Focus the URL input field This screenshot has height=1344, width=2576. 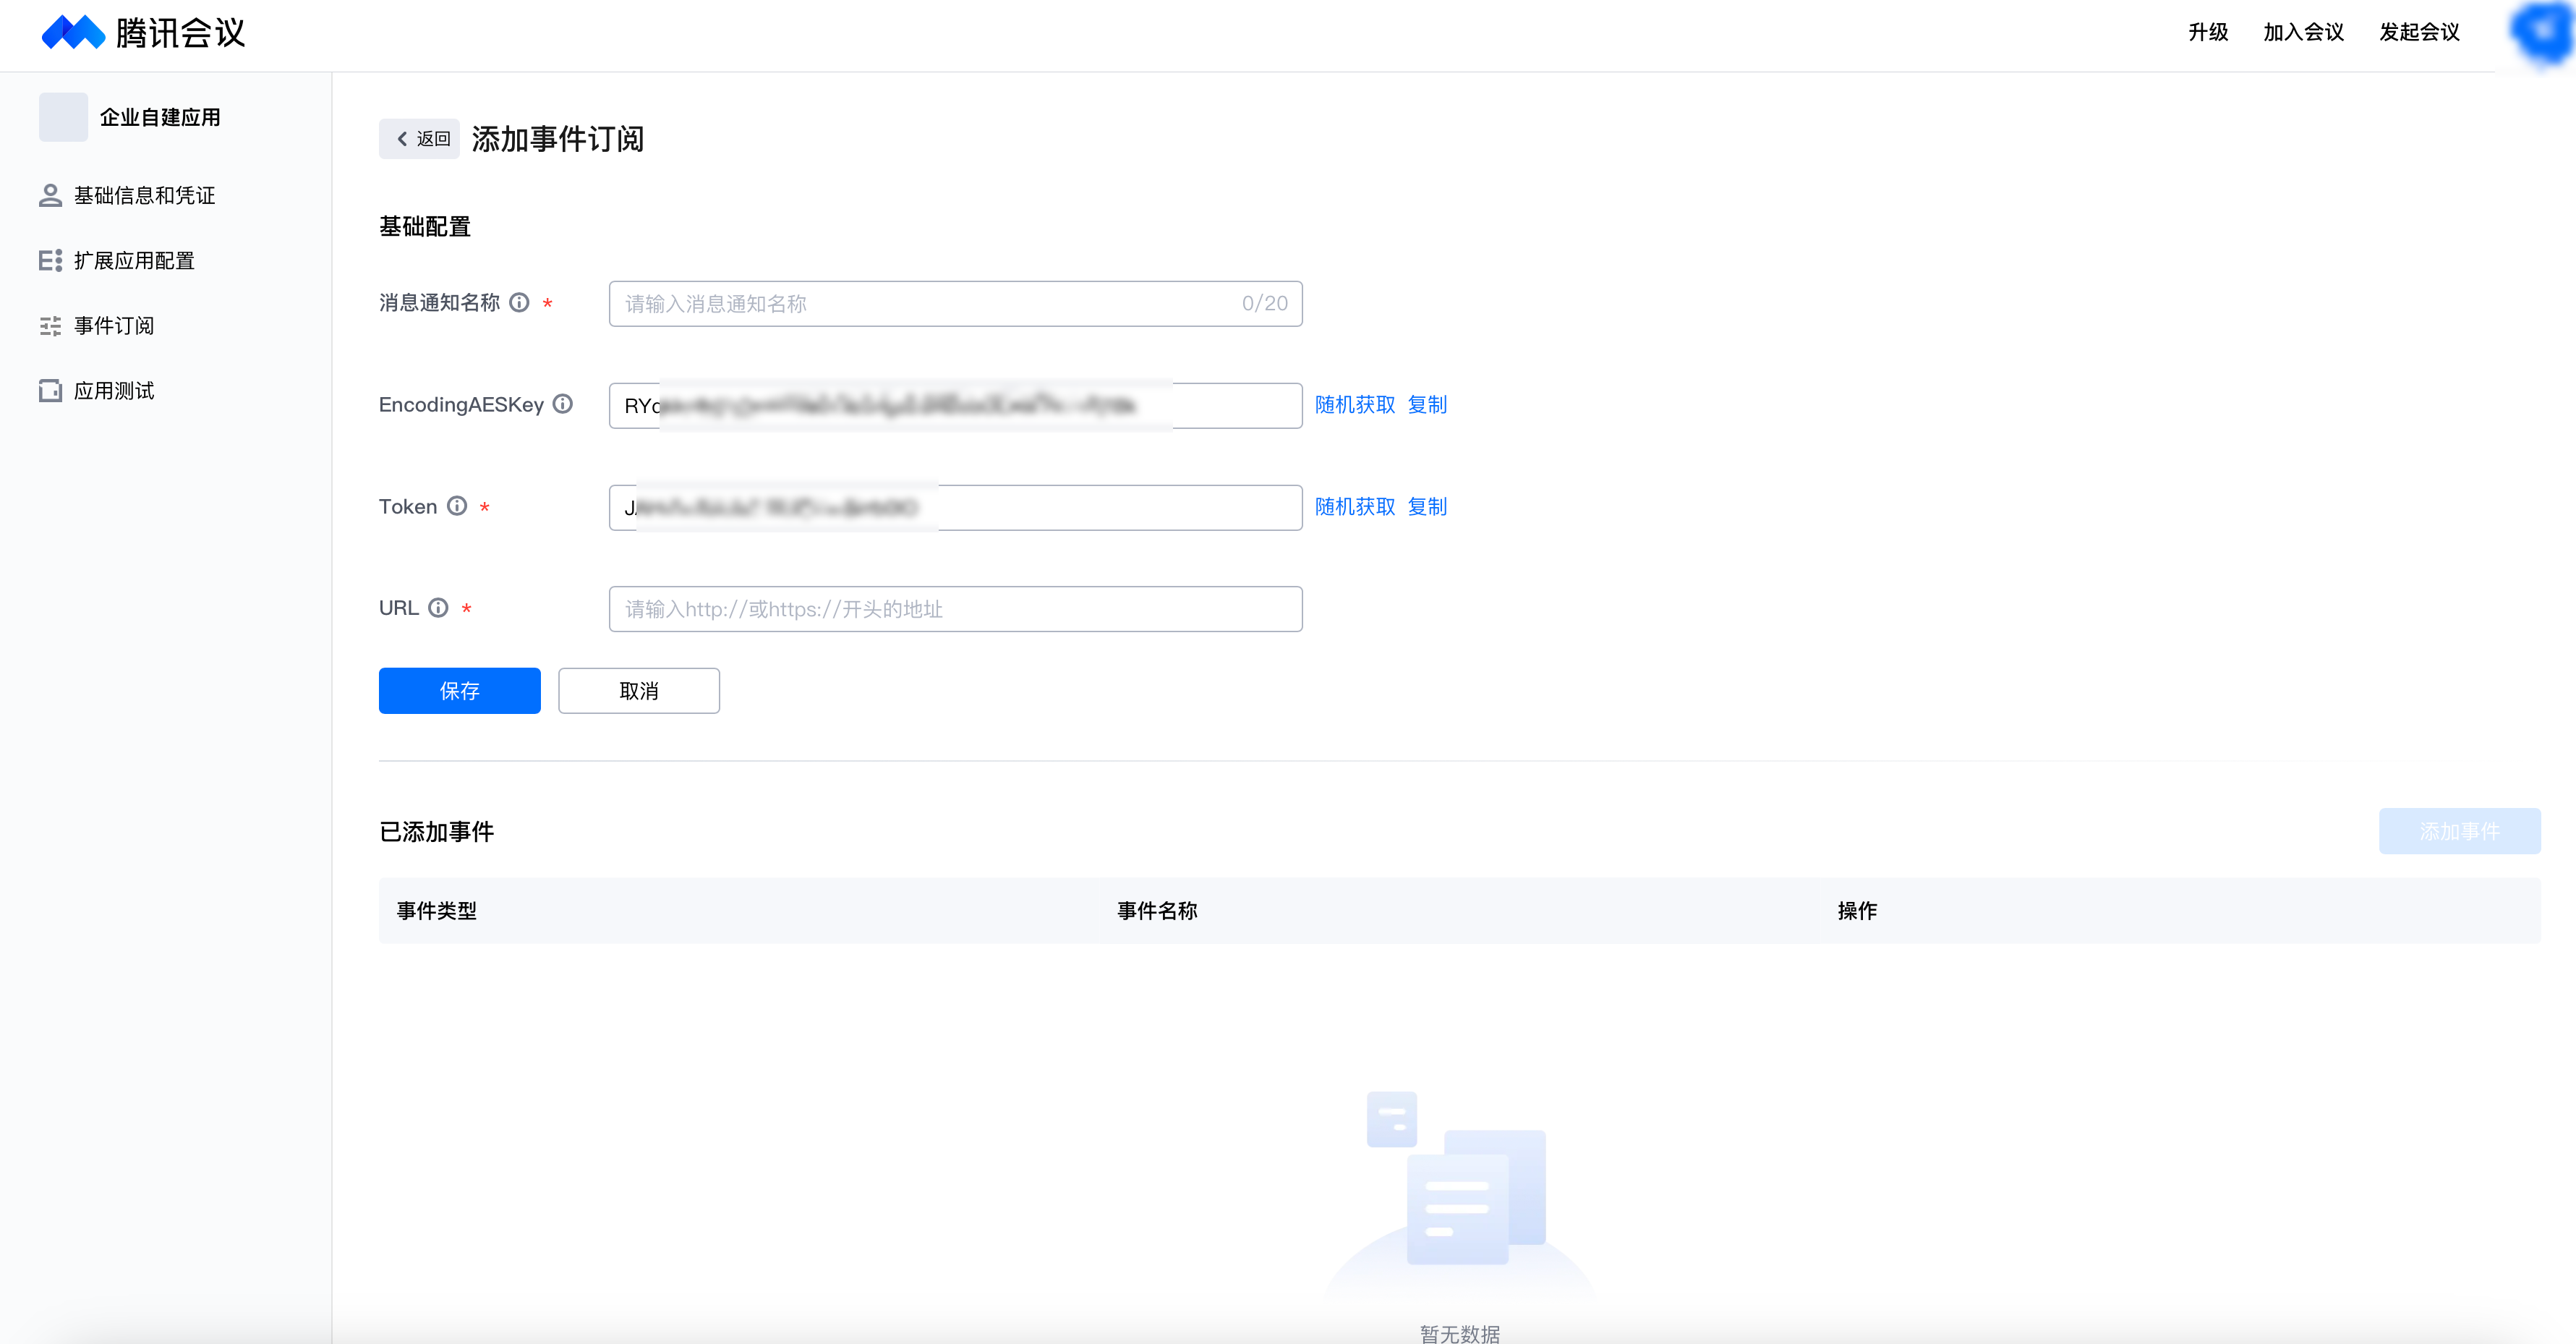point(955,609)
